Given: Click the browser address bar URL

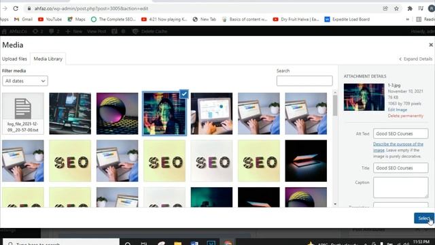Looking at the screenshot, I should tap(91, 9).
